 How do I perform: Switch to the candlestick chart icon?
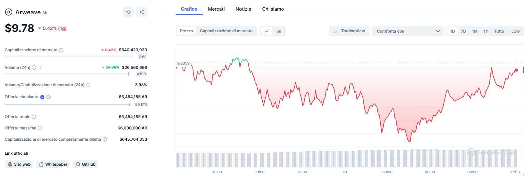pos(279,31)
